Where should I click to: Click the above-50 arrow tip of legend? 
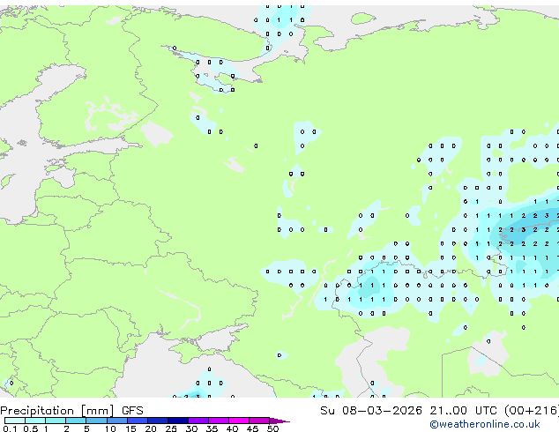(279, 421)
